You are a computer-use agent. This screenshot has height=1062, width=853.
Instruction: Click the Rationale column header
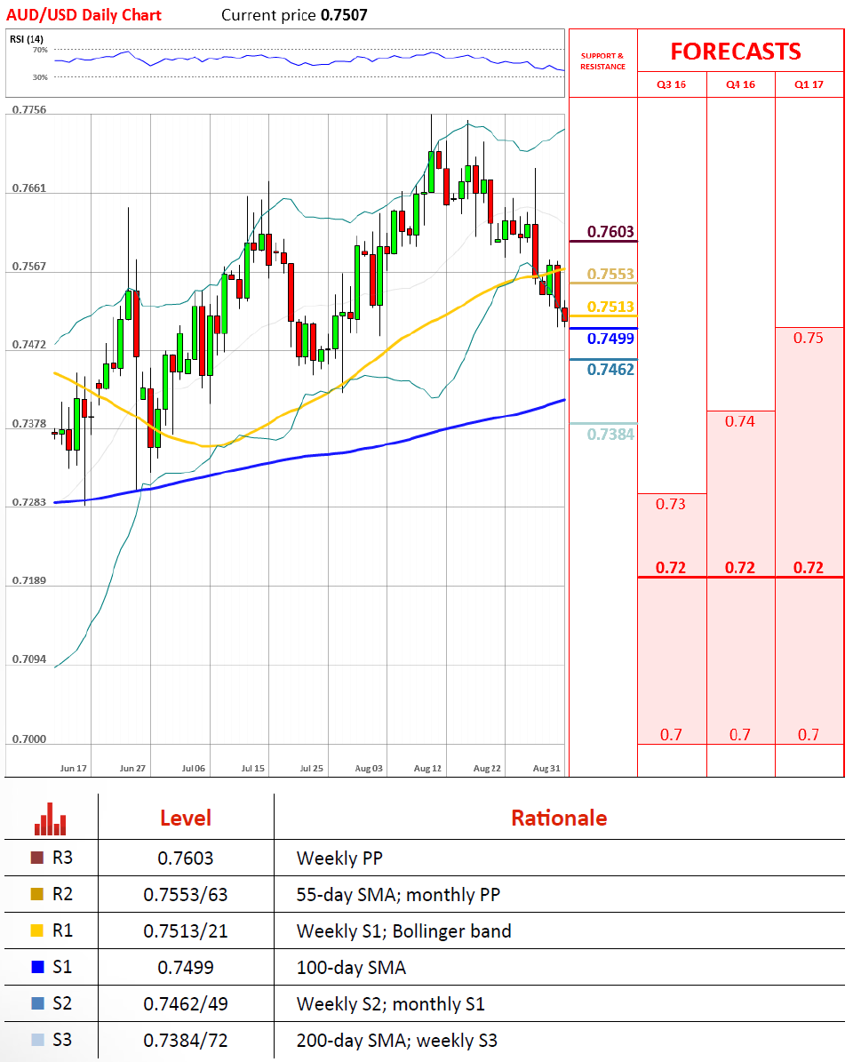pos(559,818)
